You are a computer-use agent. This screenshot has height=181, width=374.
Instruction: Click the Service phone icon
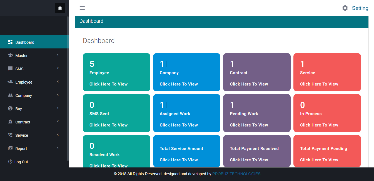(x=10, y=135)
